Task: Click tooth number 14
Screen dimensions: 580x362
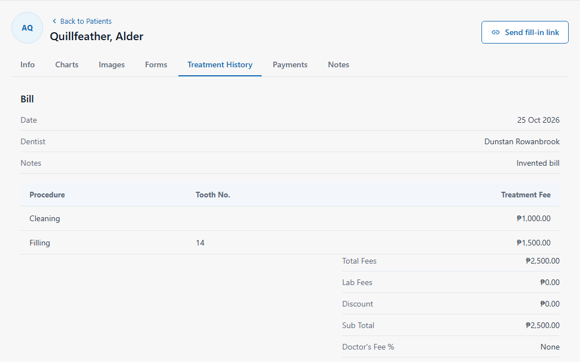Action: click(200, 243)
